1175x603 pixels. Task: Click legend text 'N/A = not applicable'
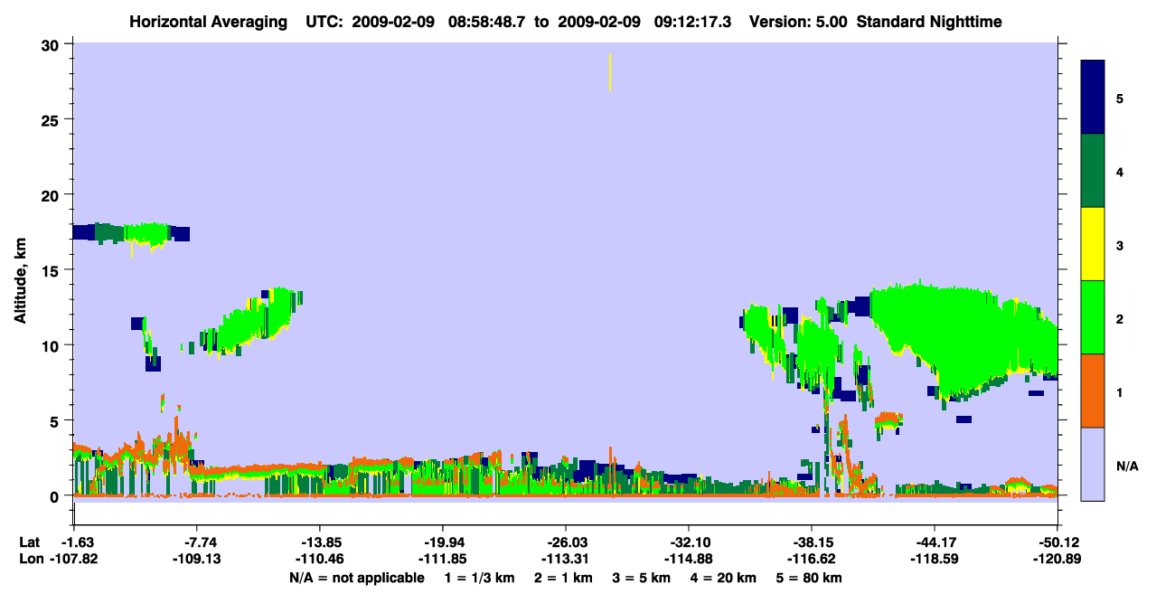point(356,578)
